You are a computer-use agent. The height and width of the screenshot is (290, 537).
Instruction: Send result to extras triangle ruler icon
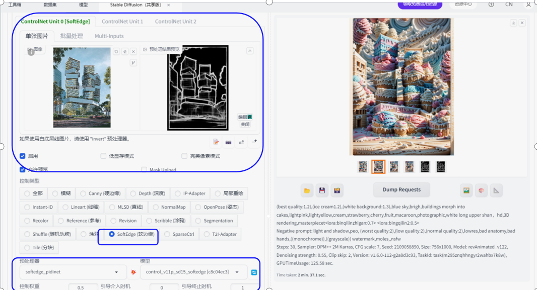(x=496, y=190)
